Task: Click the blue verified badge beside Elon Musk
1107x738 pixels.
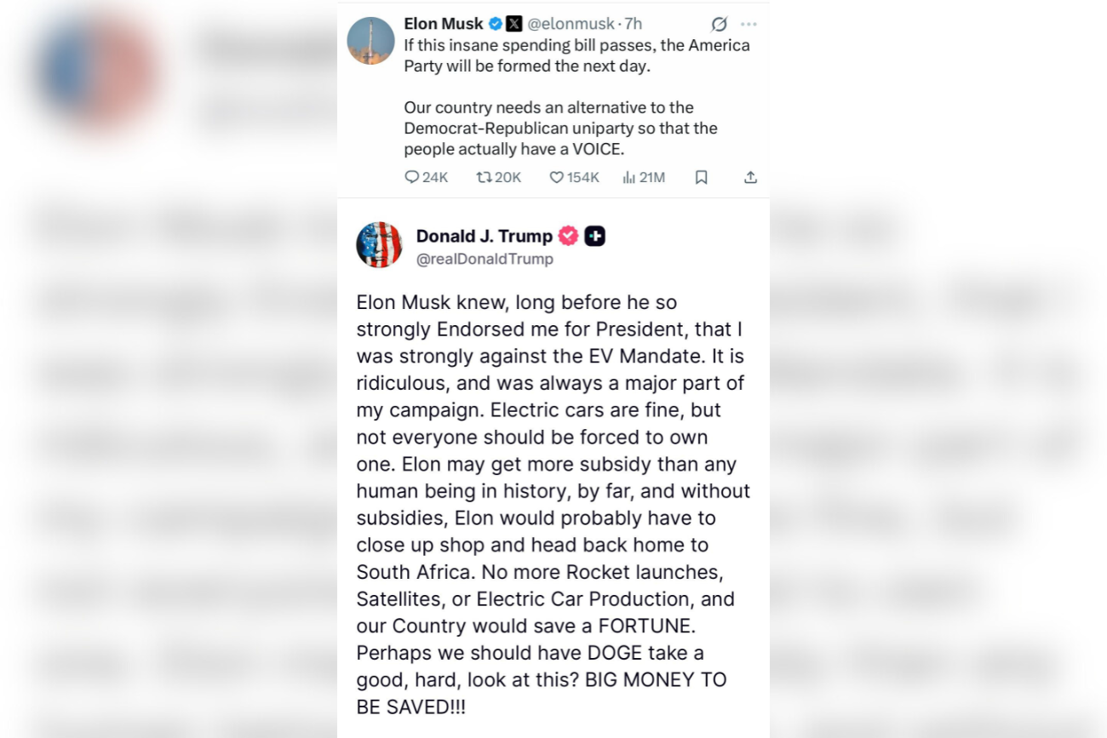Action: point(496,24)
